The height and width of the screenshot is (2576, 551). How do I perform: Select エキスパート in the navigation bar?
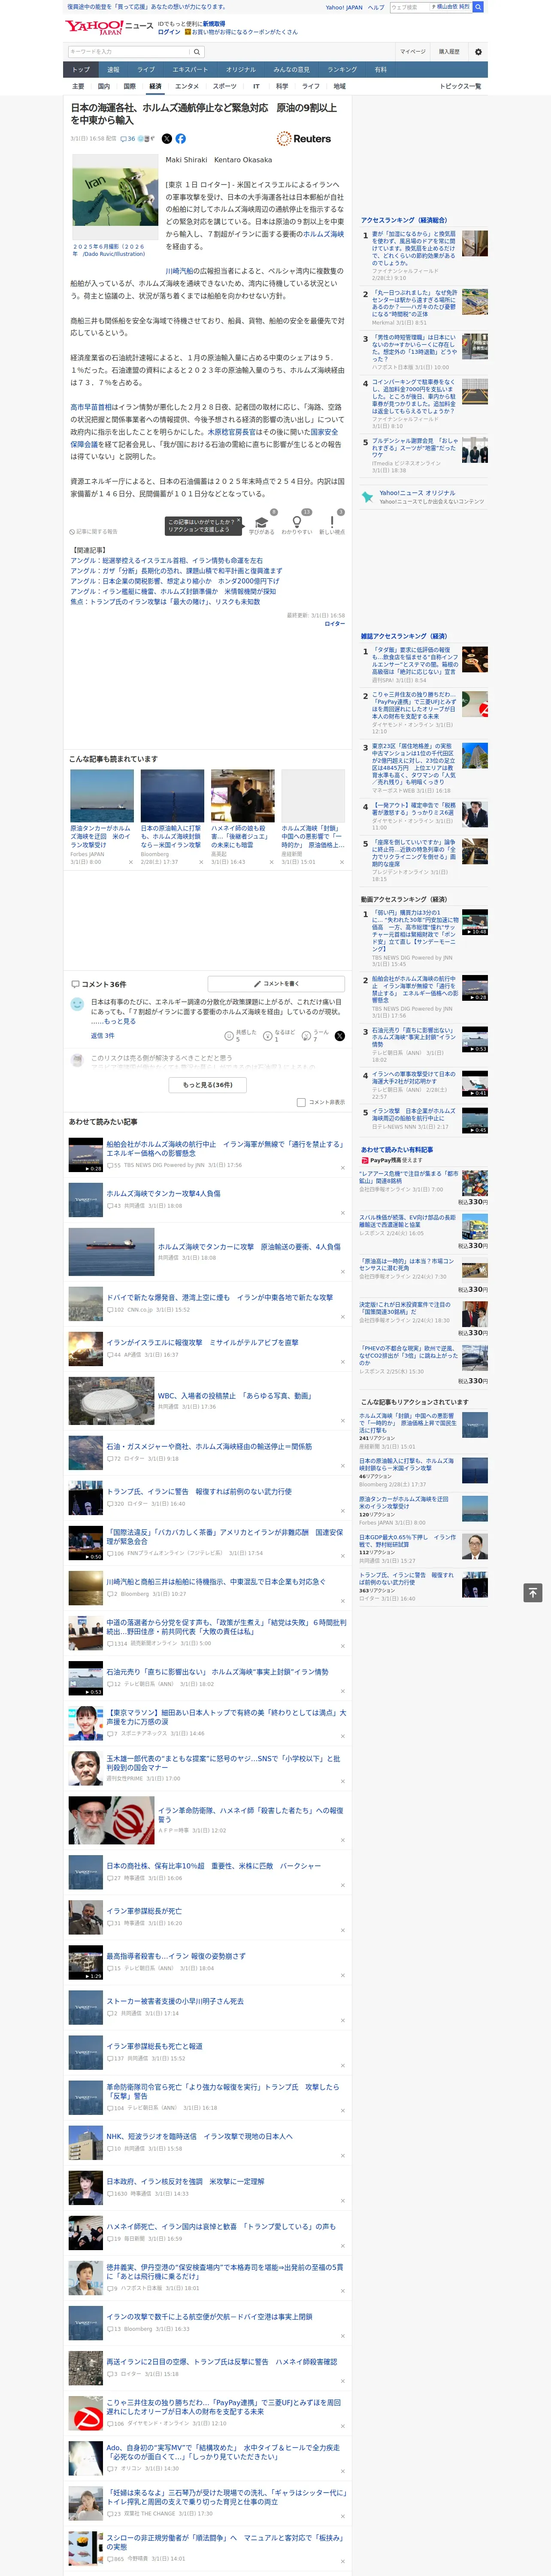(x=190, y=70)
